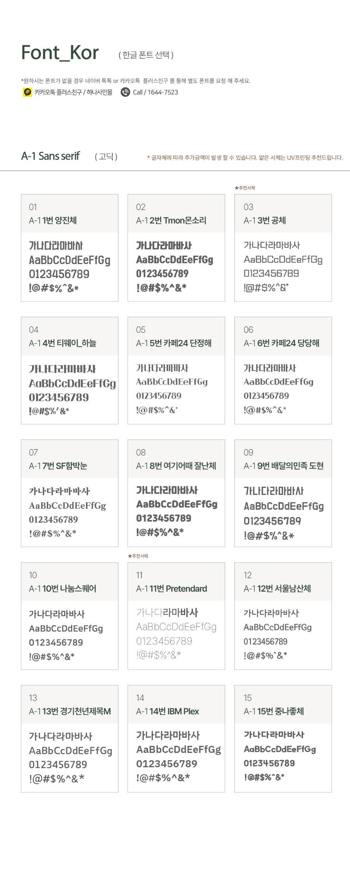Click the A-1 Sans serif section heading
The image size is (350, 870).
click(x=51, y=156)
